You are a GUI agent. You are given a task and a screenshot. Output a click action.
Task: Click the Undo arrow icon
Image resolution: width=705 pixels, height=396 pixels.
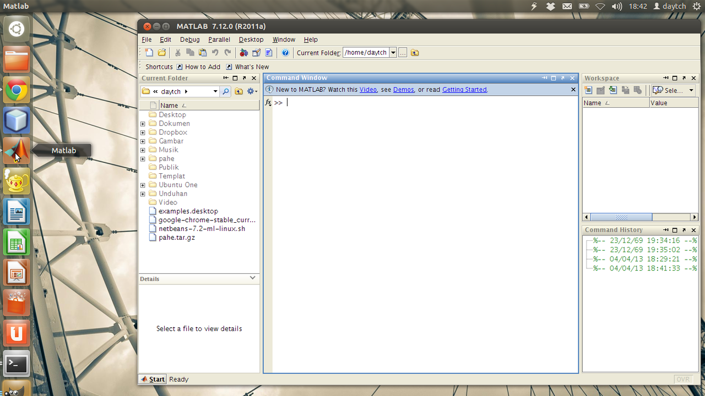215,53
